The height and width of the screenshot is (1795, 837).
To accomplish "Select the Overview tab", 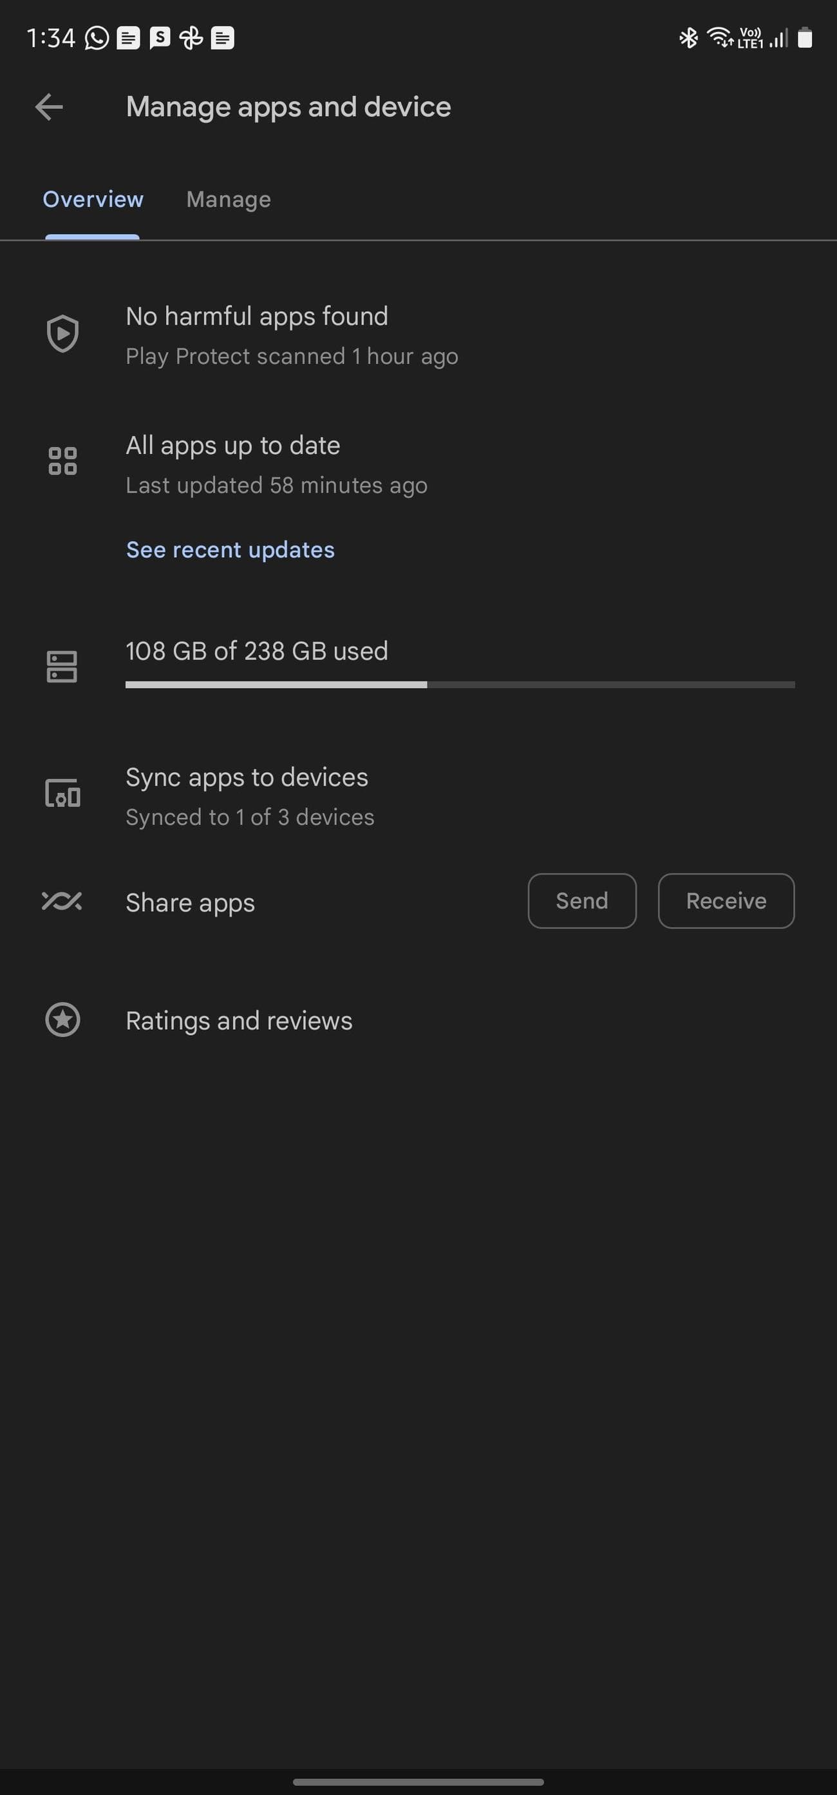I will click(93, 199).
